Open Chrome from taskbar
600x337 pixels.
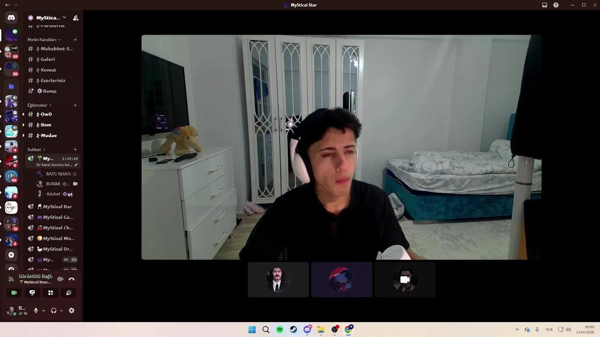[x=349, y=330]
